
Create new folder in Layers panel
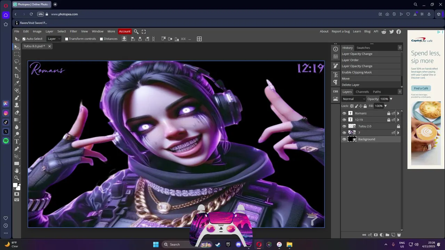(387, 235)
